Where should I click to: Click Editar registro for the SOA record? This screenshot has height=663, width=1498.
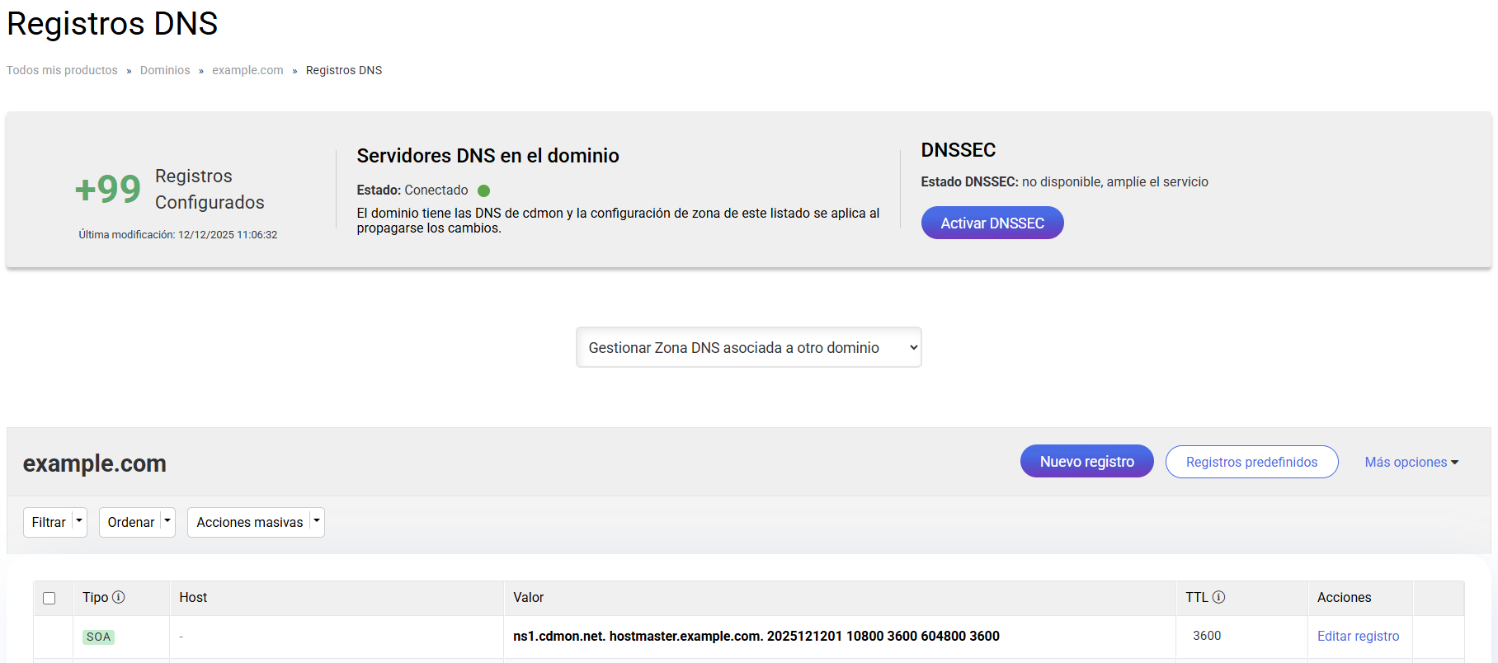coord(1358,636)
